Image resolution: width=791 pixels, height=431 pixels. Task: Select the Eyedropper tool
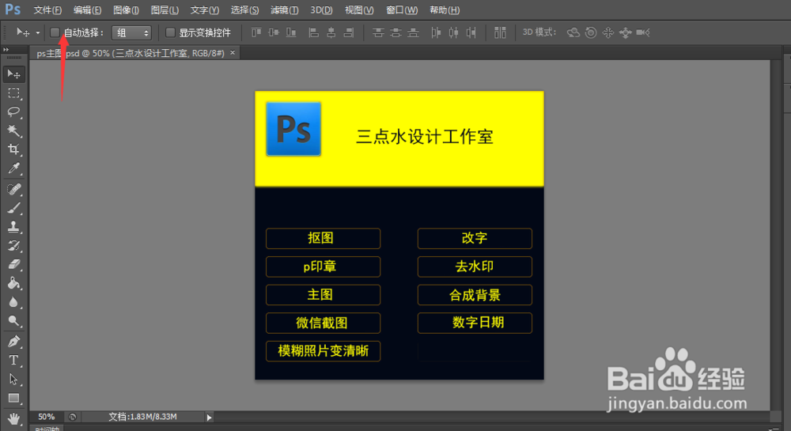pos(13,168)
